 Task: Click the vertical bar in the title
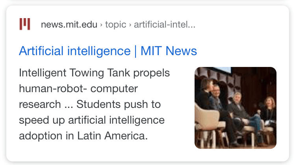click(x=135, y=51)
